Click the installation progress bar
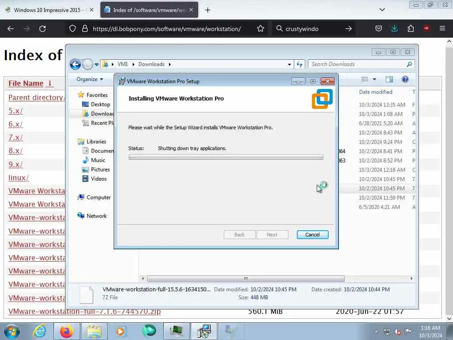The image size is (453, 340). (226, 157)
